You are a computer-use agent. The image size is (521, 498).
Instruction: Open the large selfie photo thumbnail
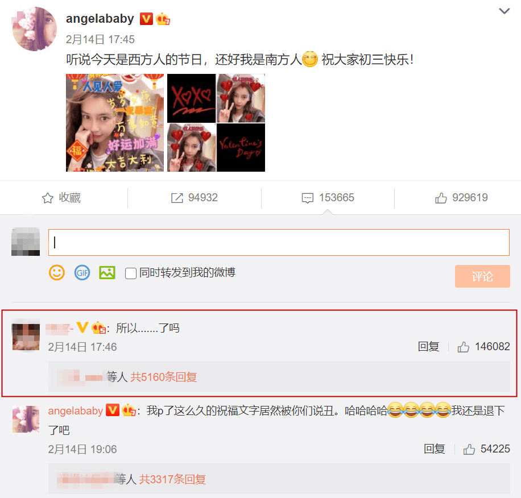pos(115,122)
